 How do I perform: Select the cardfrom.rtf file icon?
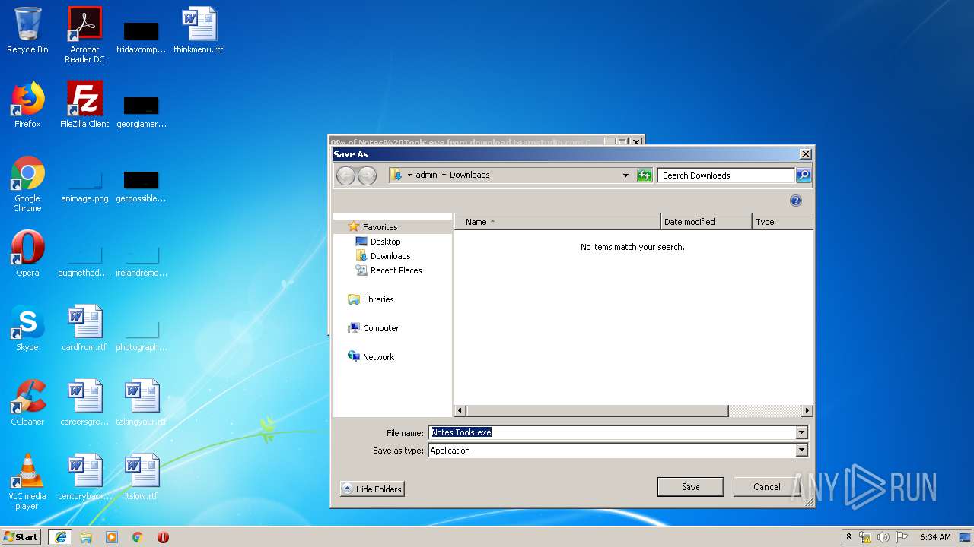(x=84, y=328)
